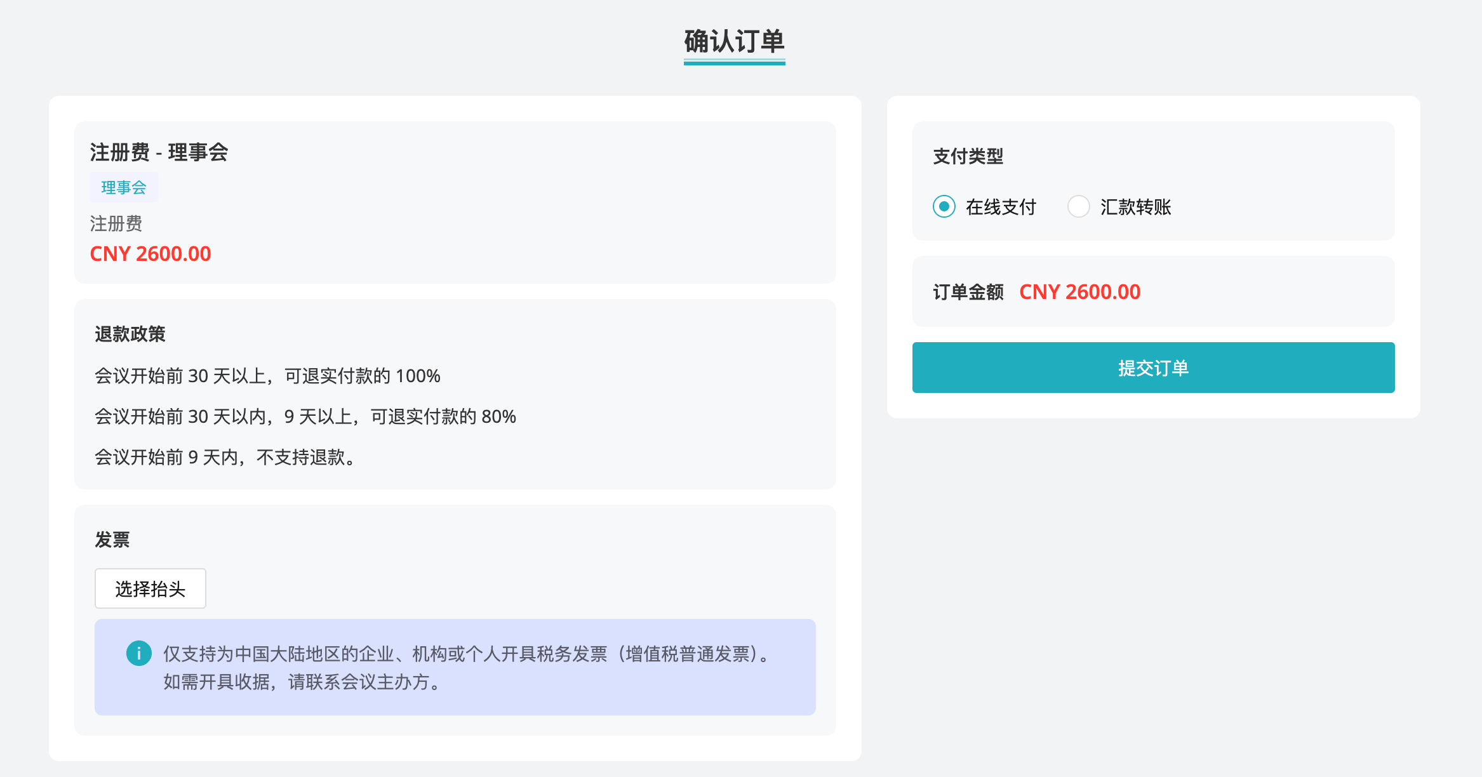Click the blue info icon in invoice notice
The width and height of the screenshot is (1482, 777).
pos(138,653)
